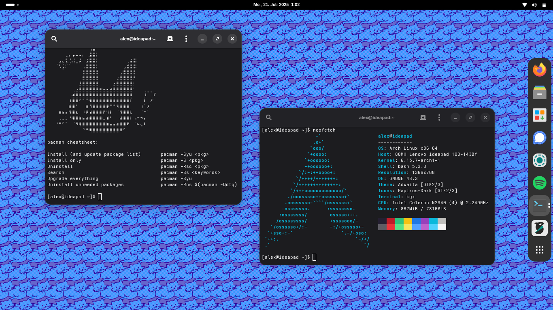This screenshot has height=310, width=553.
Task: Click the volume speaker icon in top bar
Action: point(534,5)
